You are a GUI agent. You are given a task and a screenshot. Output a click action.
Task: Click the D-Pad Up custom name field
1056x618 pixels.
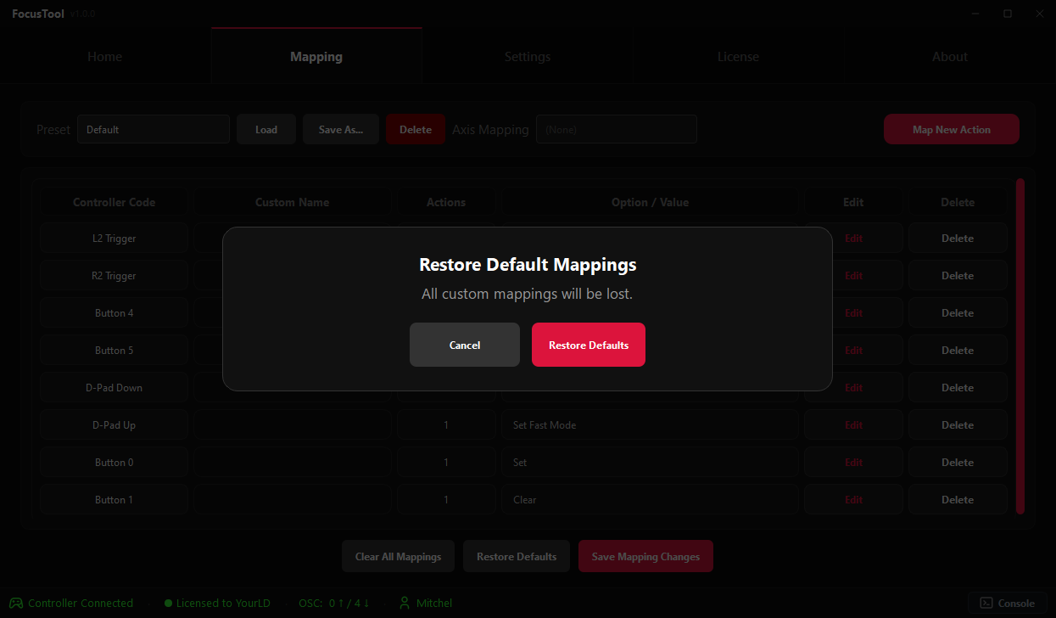click(x=293, y=424)
